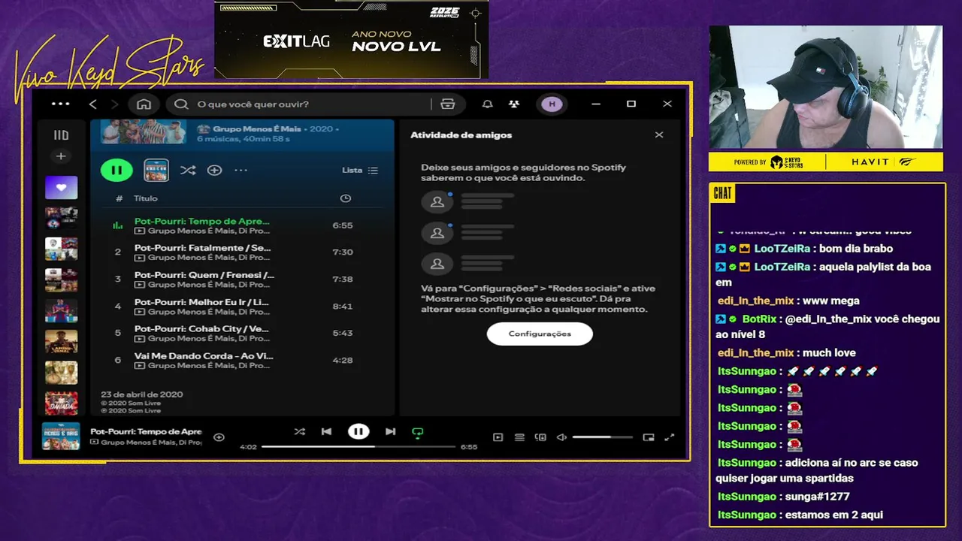Image resolution: width=962 pixels, height=541 pixels.
Task: Click the 'Configurações' button
Action: [540, 334]
